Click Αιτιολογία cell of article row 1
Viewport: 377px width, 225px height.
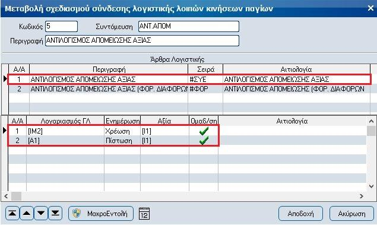[x=296, y=80]
